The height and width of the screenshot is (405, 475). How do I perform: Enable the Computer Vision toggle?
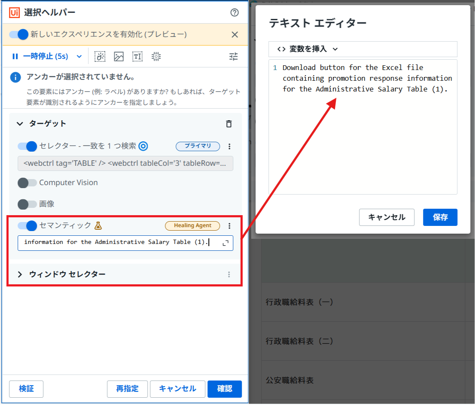click(27, 183)
